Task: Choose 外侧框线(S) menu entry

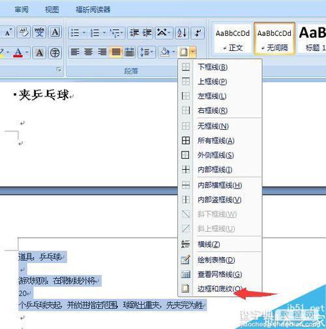Action: coord(220,155)
